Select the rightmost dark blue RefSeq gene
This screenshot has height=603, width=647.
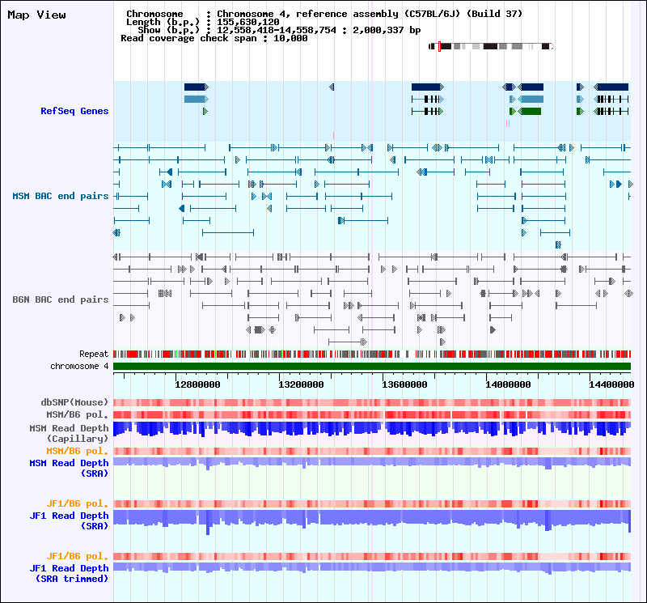pyautogui.click(x=612, y=87)
